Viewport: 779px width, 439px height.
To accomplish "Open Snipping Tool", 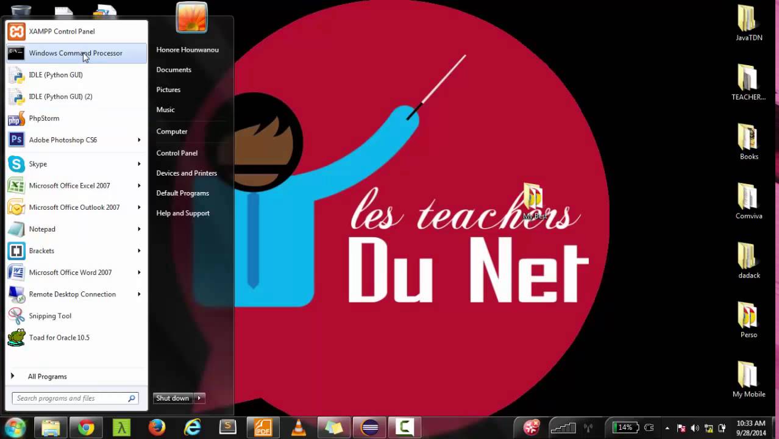I will tap(76, 316).
